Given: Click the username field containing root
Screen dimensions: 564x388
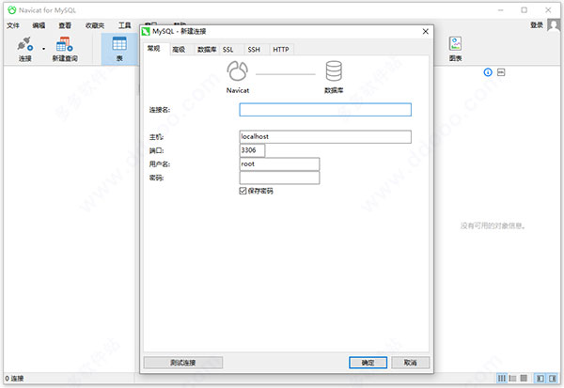Looking at the screenshot, I should coord(279,164).
